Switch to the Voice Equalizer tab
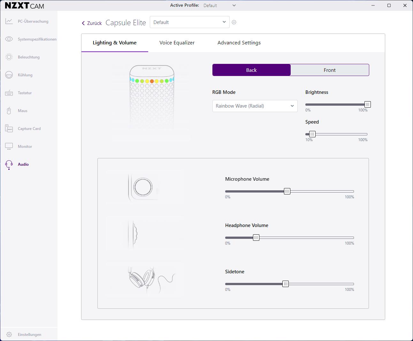The image size is (413, 341). coord(177,43)
